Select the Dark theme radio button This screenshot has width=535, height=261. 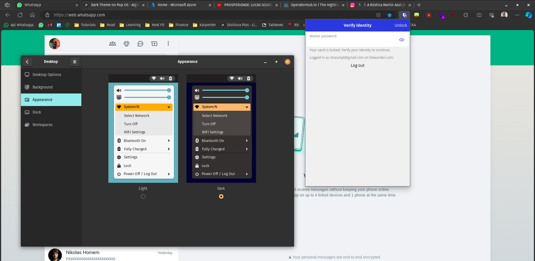[x=221, y=196]
